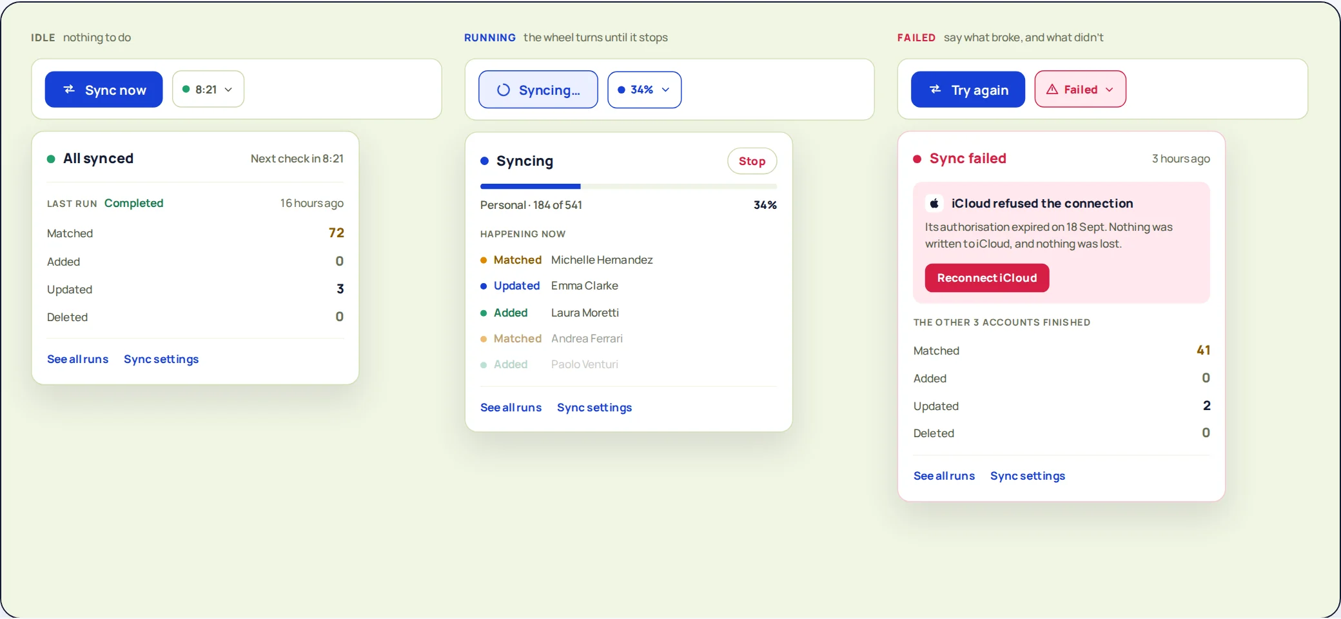Click the green dot beside All synced

[51, 159]
